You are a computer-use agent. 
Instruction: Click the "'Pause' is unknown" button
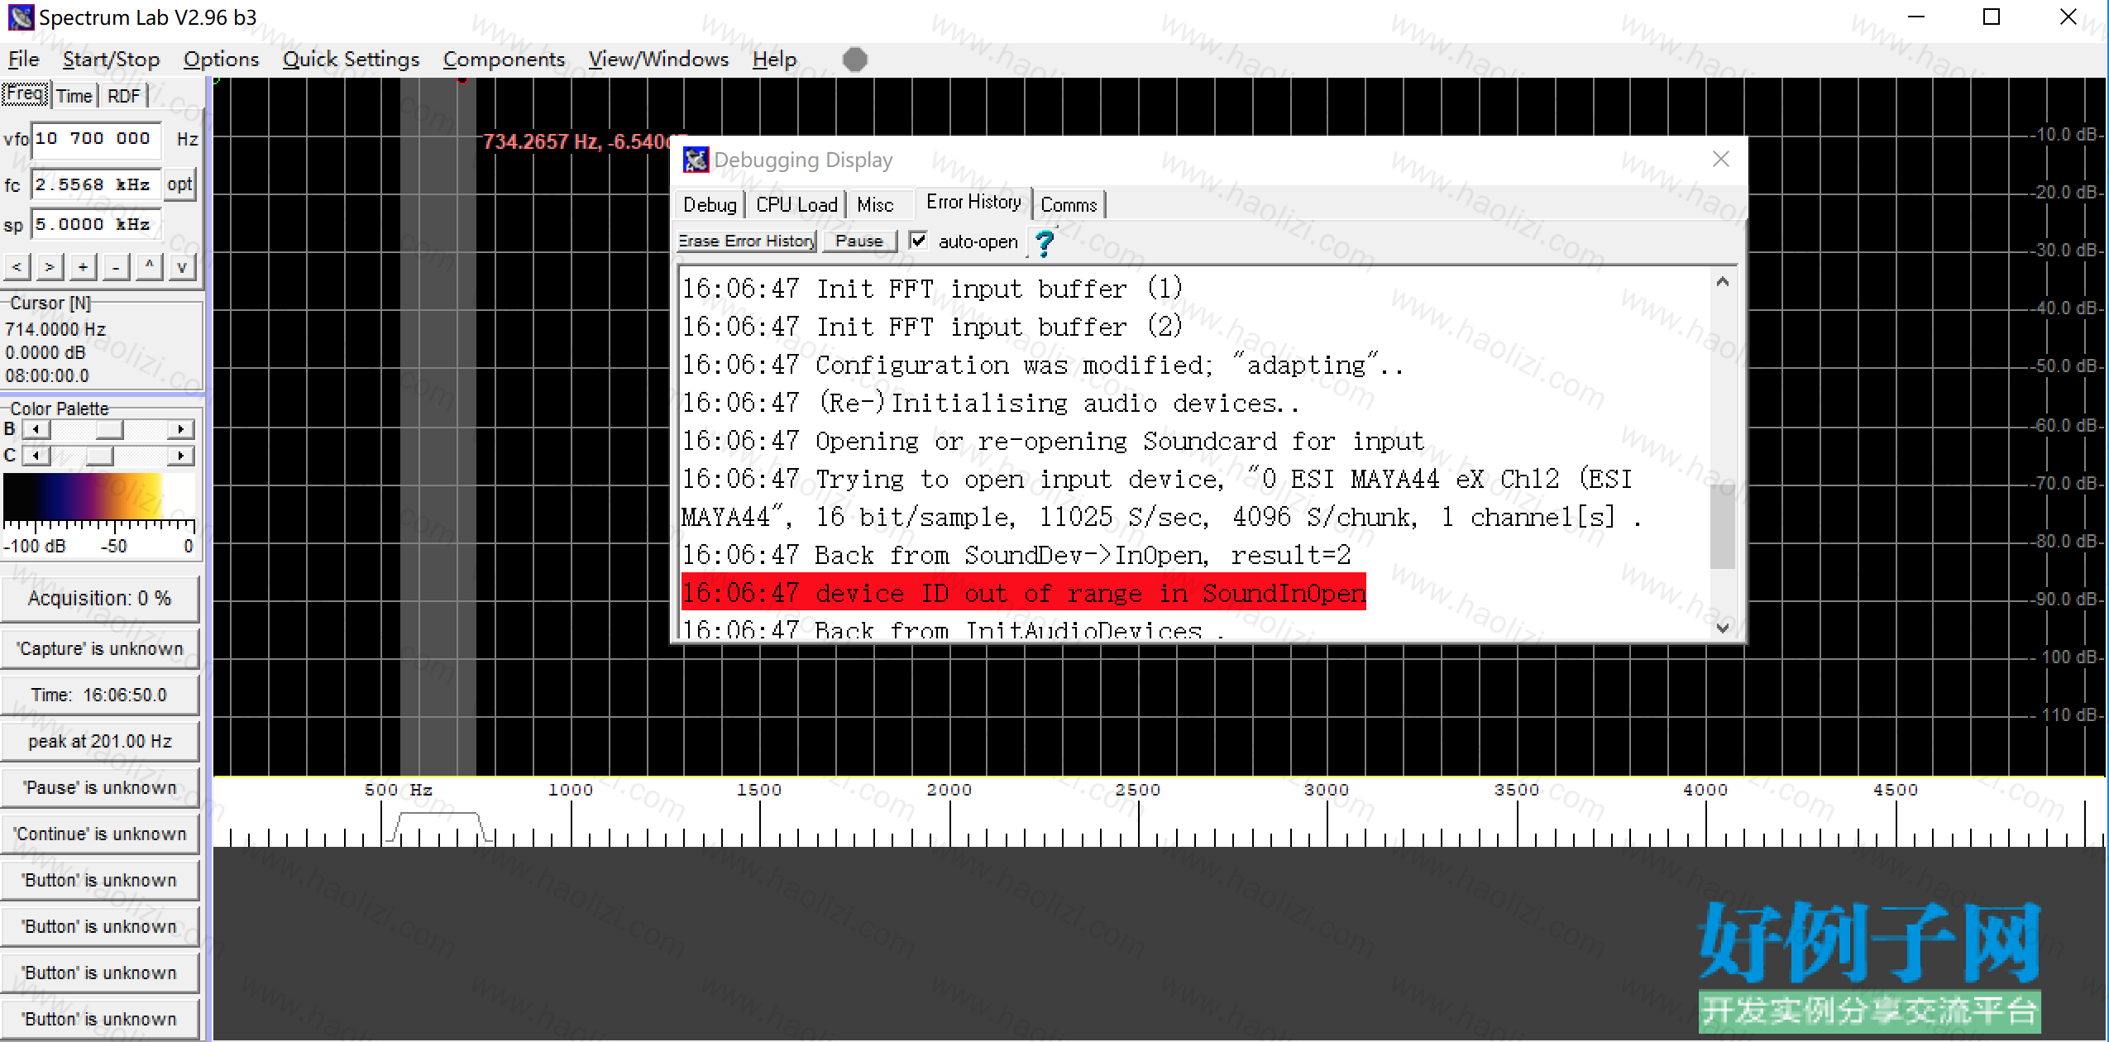pos(99,788)
